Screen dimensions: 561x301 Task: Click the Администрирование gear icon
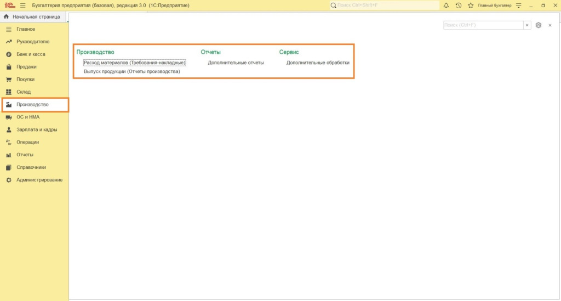pyautogui.click(x=9, y=180)
